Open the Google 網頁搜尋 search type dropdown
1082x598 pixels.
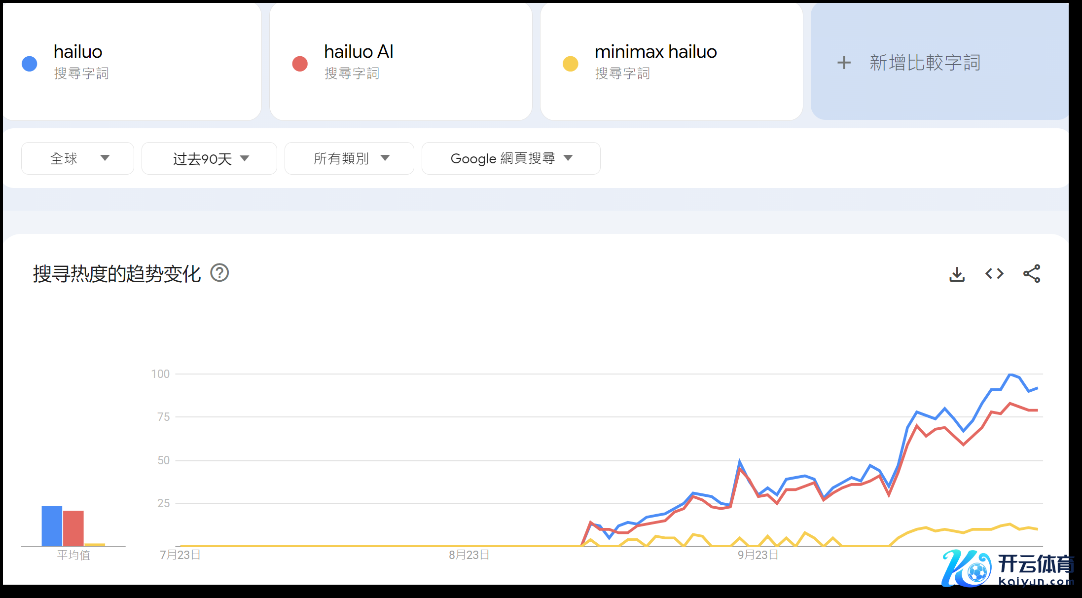[x=511, y=158]
